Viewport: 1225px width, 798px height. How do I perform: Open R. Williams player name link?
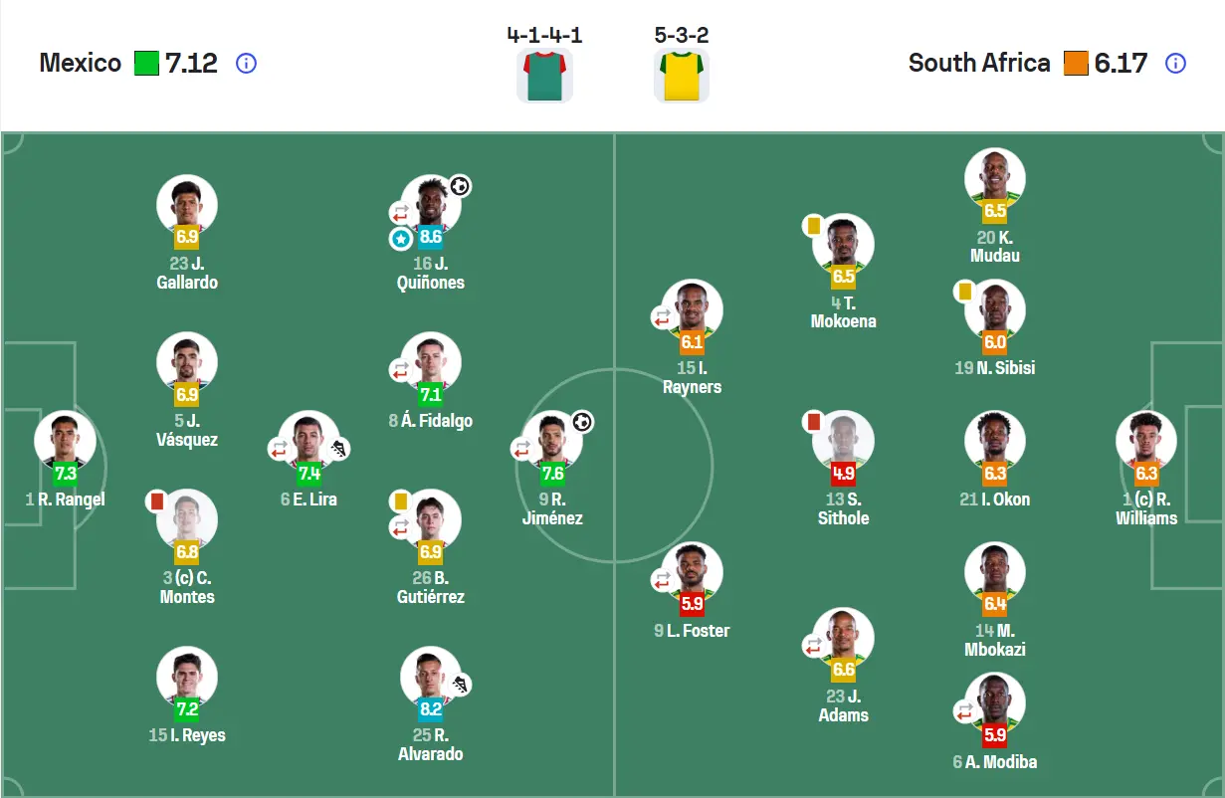click(1146, 508)
